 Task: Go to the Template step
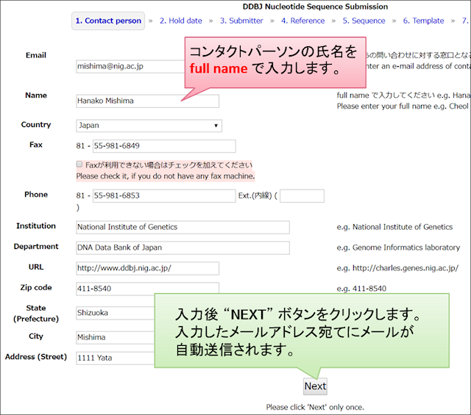coord(424,21)
